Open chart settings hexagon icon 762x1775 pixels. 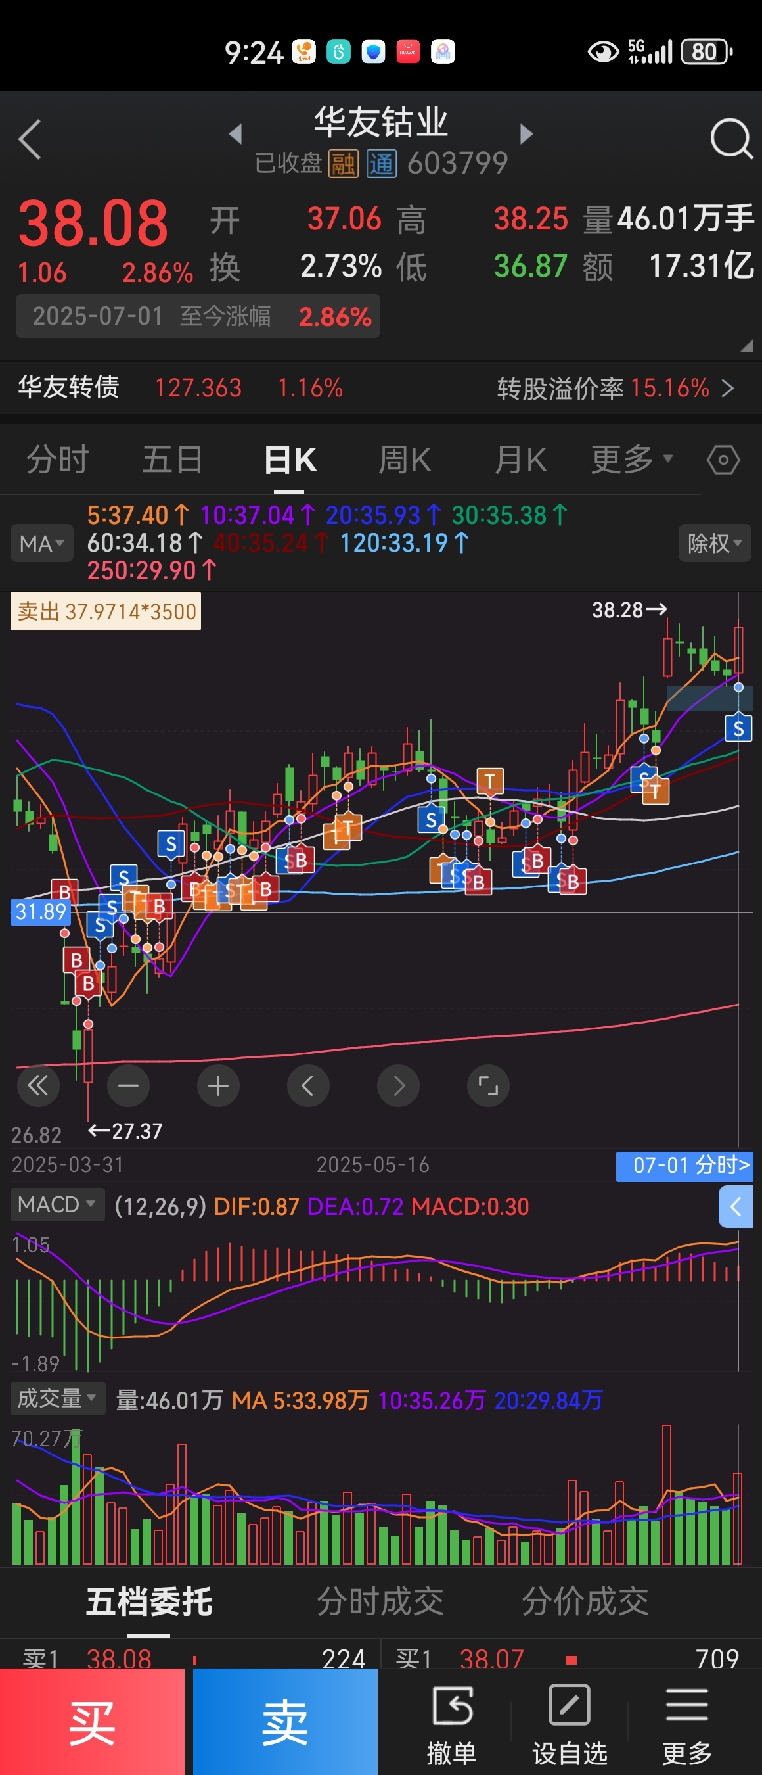pyautogui.click(x=723, y=460)
